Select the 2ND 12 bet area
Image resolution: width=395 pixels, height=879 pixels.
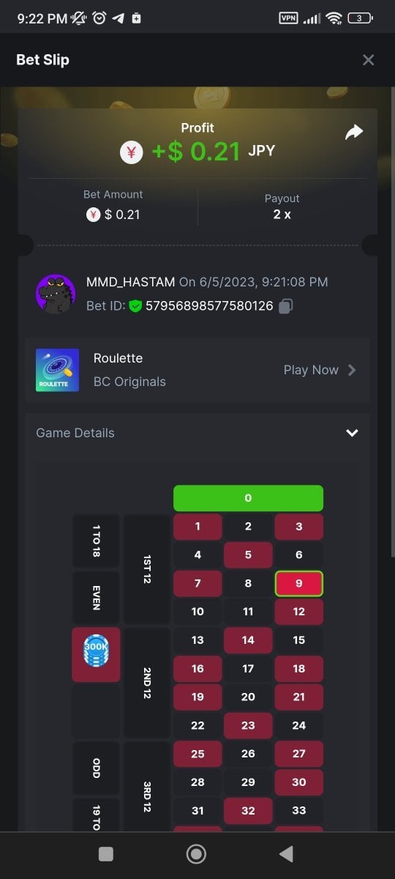point(147,683)
